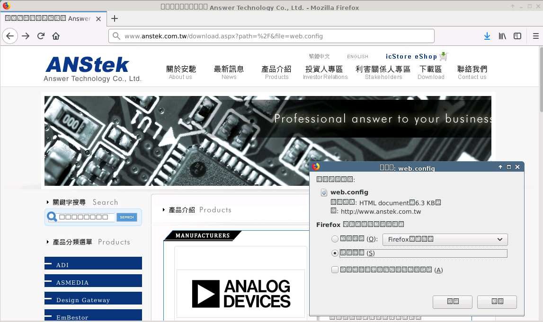Select EmBestor in the product list
Screen dimensions: 543x322
pyautogui.click(x=93, y=315)
